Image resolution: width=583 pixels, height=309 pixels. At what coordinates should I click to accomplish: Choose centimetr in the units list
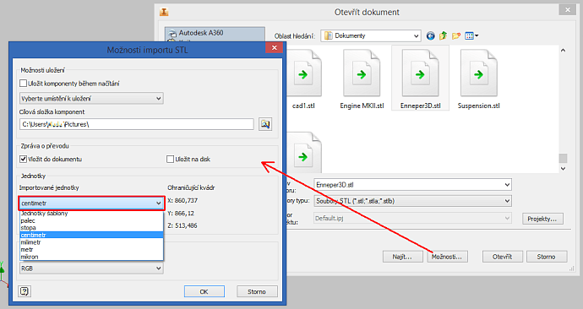click(91, 235)
